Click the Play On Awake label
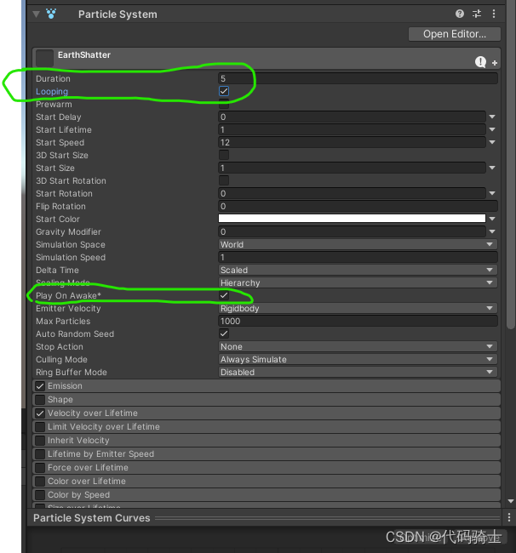This screenshot has height=553, width=516. 68,295
